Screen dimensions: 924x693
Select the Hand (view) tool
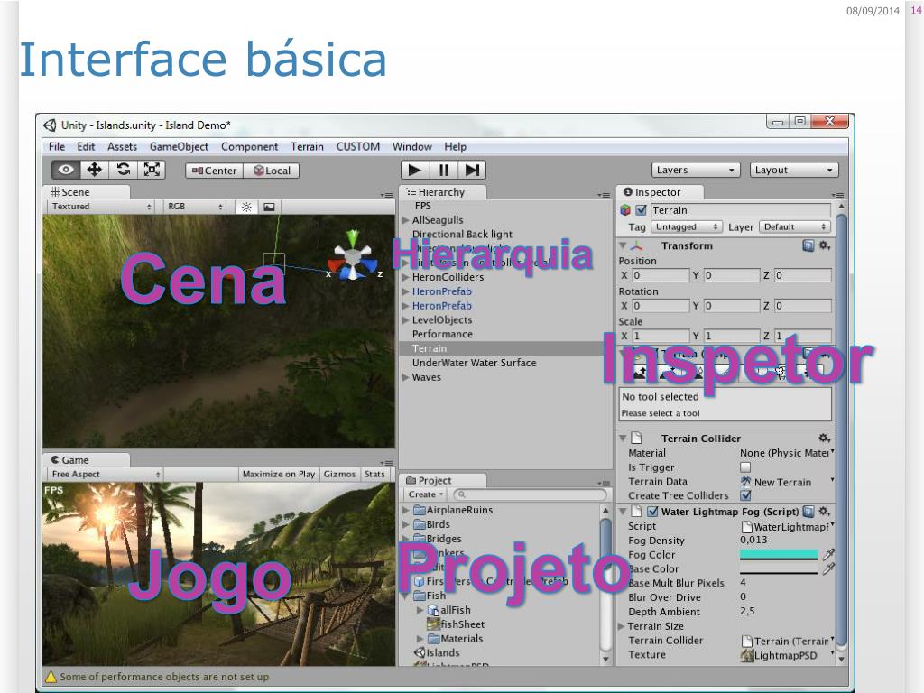pos(66,170)
